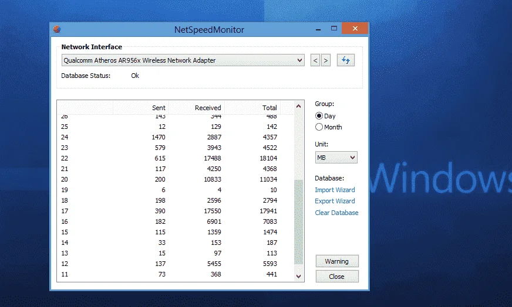Click the Clear Database link
The image size is (512, 307).
click(336, 213)
